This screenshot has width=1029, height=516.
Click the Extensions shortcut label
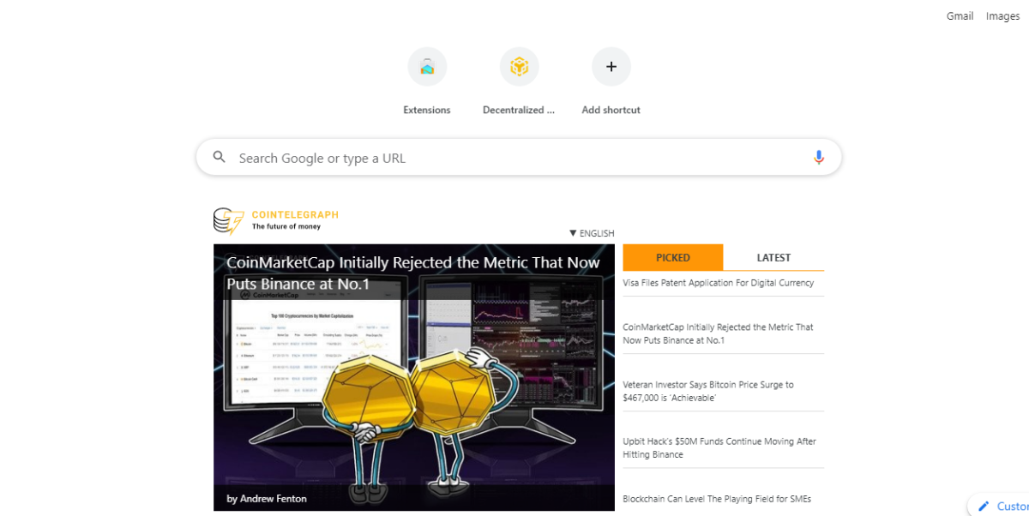point(427,110)
